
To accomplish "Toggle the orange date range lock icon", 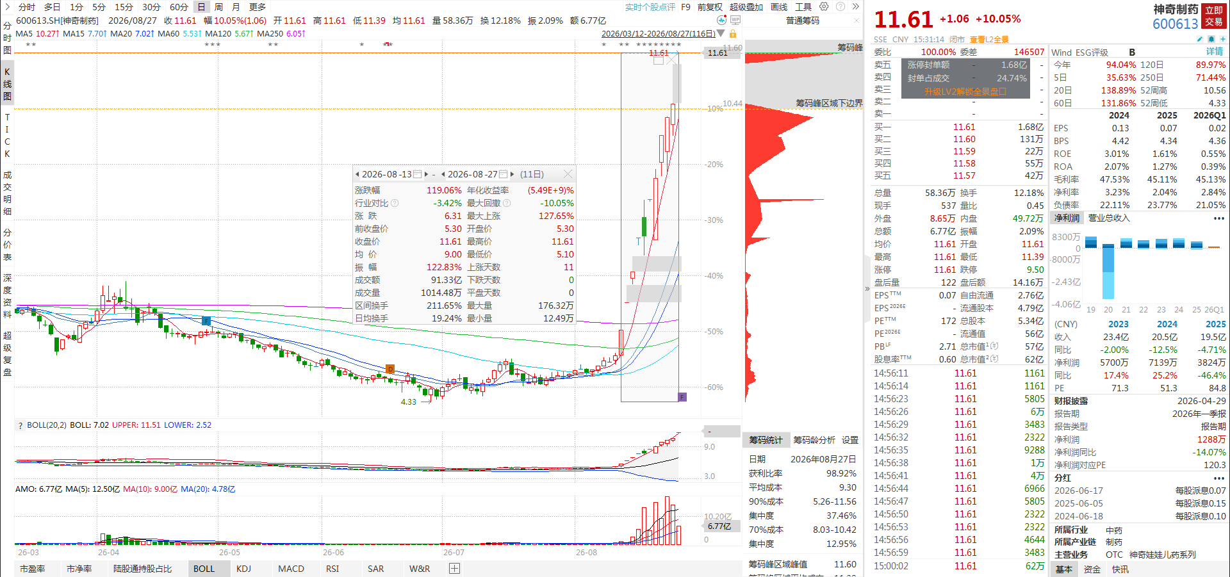I will pos(733,33).
